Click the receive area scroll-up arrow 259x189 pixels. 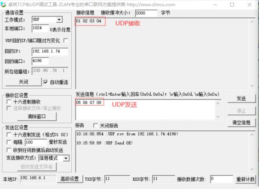pyautogui.click(x=252, y=21)
